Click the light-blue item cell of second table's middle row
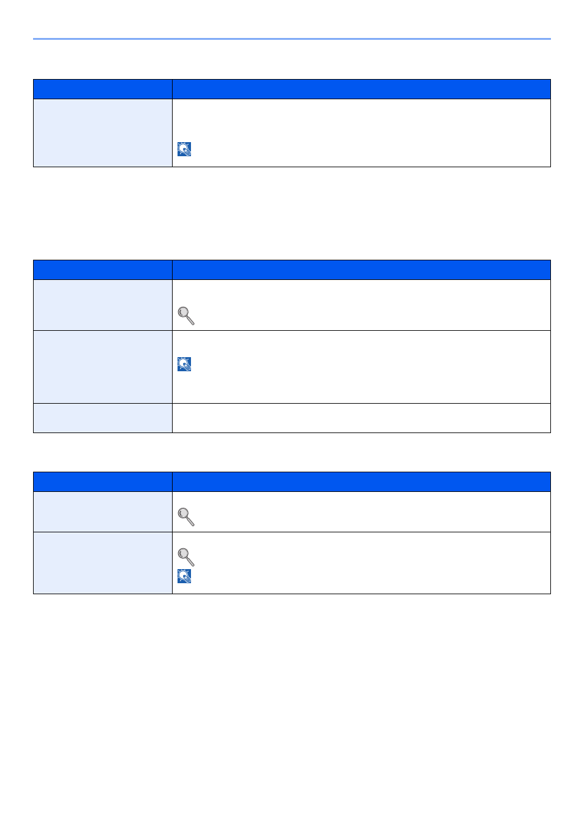584x827 pixels. coord(103,367)
